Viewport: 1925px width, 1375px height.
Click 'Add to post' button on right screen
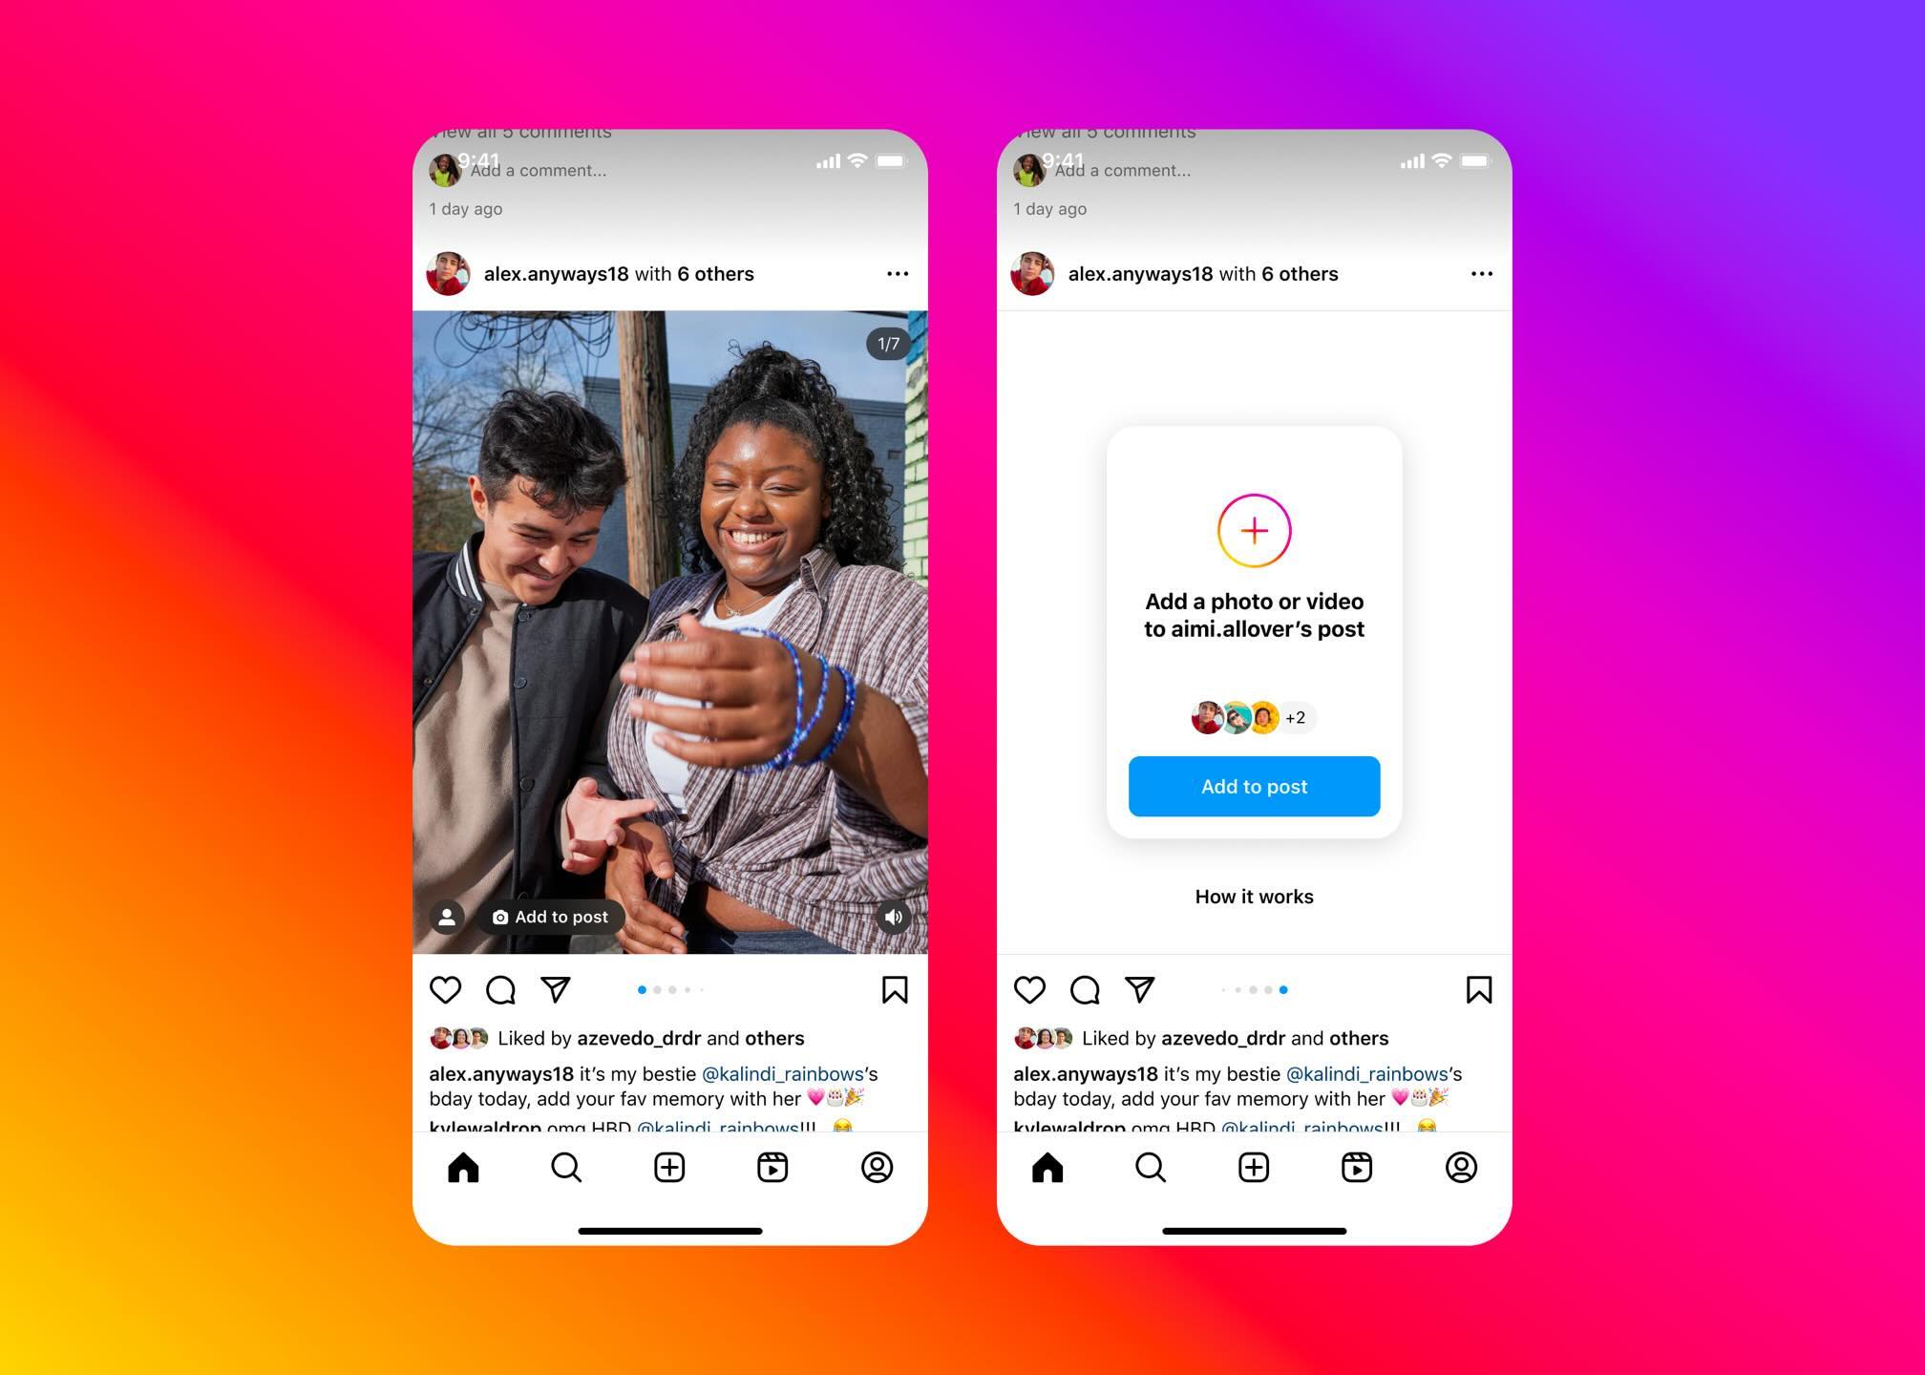1253,784
